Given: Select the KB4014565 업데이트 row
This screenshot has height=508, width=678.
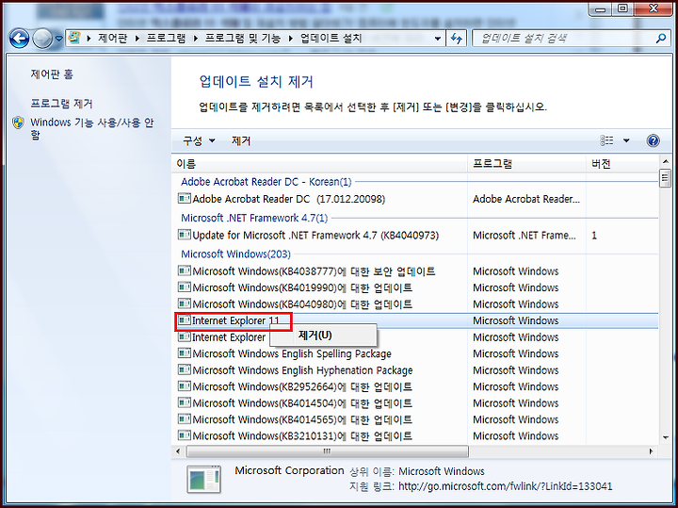Looking at the screenshot, I should coord(417,419).
